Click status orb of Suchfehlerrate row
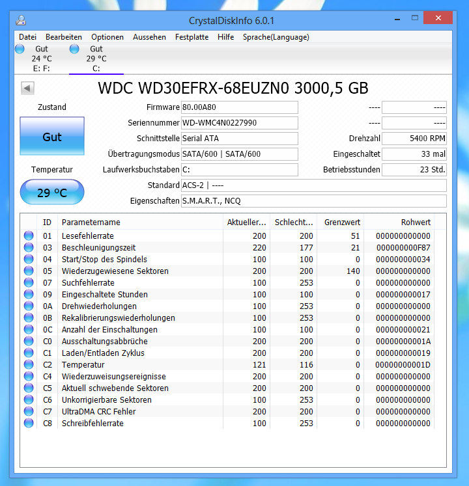Screen dimensions: 469x486 (x=29, y=282)
